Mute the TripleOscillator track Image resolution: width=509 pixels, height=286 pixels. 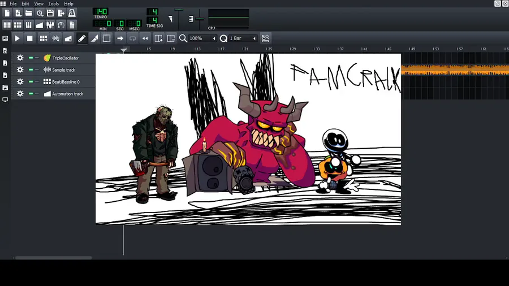tap(31, 58)
